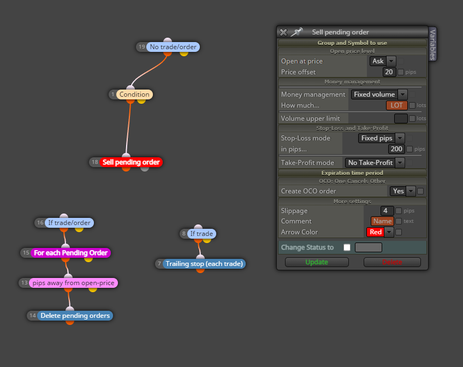Click number badge 1 on Condition block

(113, 94)
